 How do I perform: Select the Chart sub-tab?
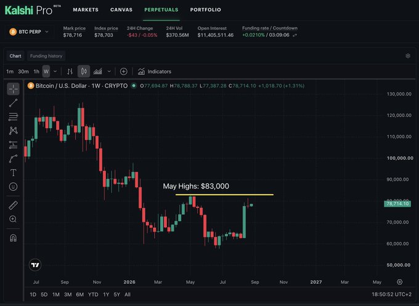pyautogui.click(x=15, y=56)
